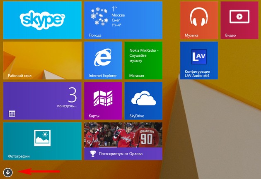Open sports tile Постскриптум от Орлова
The width and height of the screenshot is (261, 179).
pos(123,141)
